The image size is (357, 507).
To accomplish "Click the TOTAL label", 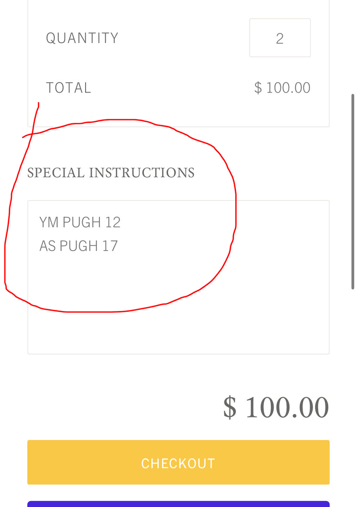I will tap(68, 88).
